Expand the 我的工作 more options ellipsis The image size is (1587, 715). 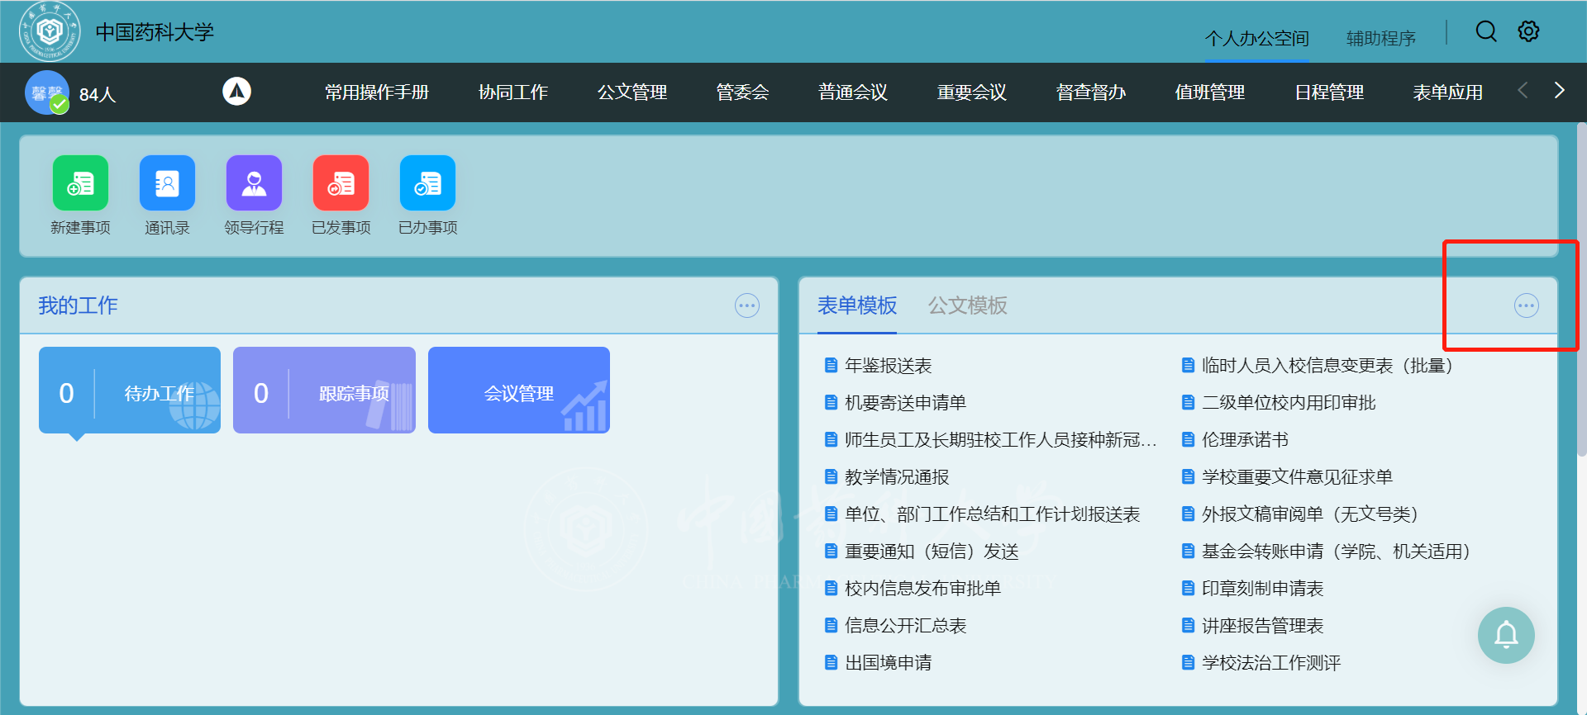(x=746, y=306)
